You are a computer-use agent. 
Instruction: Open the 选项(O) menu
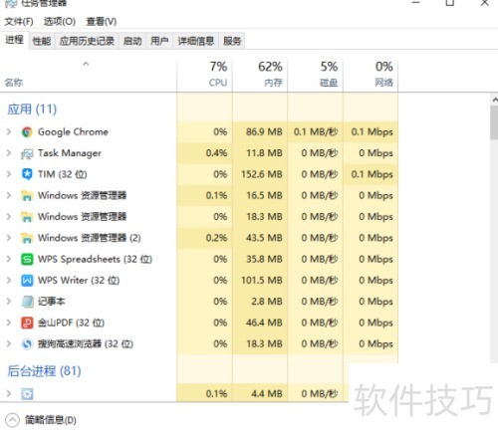[60, 22]
